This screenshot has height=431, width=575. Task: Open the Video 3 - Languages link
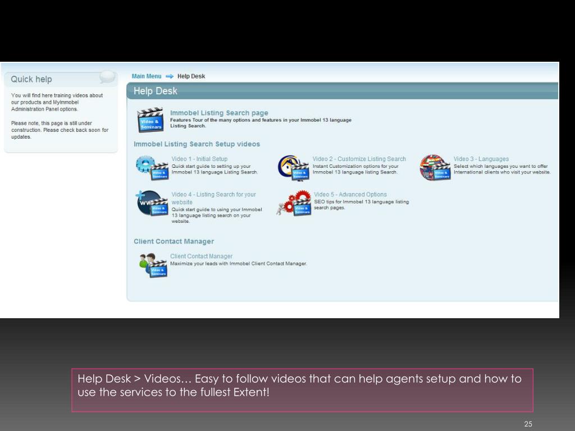coord(481,159)
